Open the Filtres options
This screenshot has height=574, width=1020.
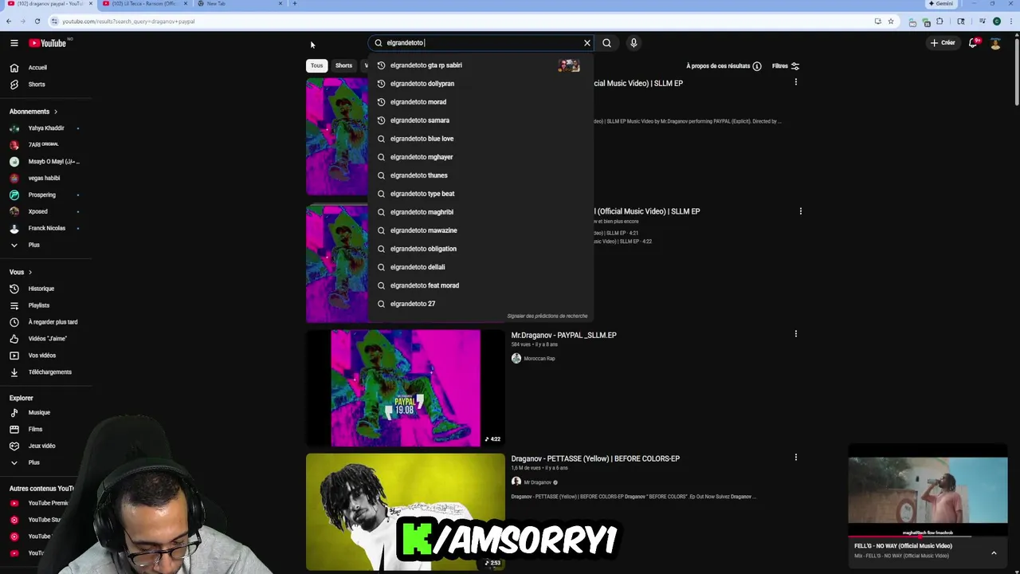(x=786, y=66)
